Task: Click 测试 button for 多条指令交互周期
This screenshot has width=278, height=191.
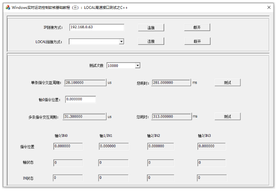Action: pos(228,116)
